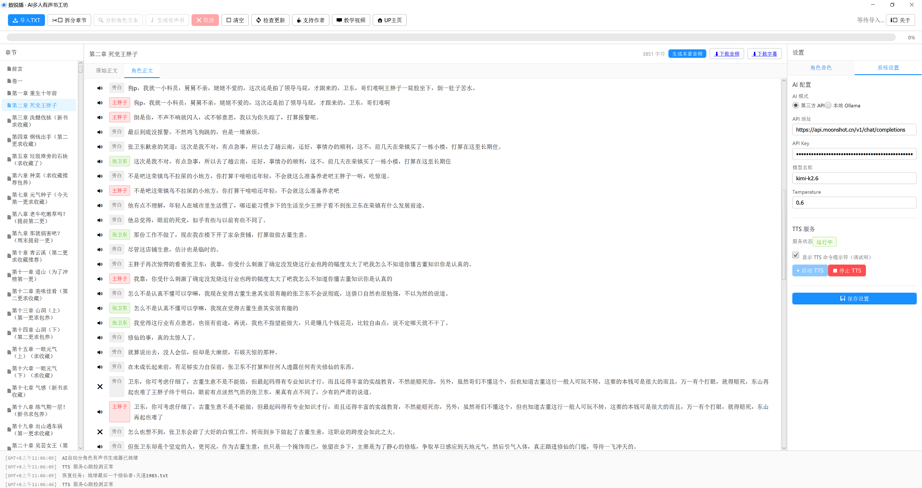
Task: Open the 关于 about button
Action: click(900, 20)
